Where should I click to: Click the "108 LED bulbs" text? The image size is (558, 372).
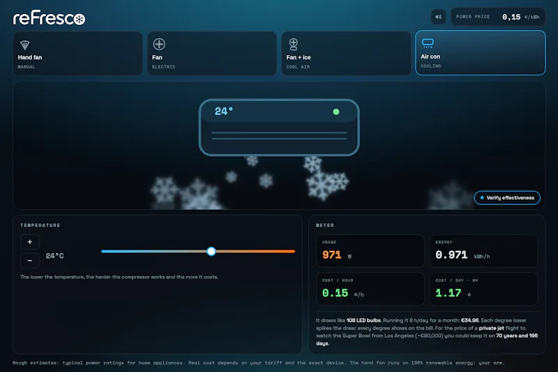[x=363, y=320]
